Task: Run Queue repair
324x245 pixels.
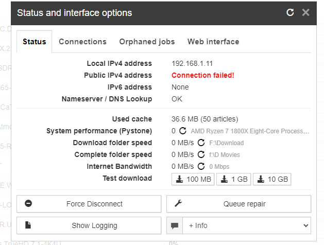Action: click(x=238, y=204)
